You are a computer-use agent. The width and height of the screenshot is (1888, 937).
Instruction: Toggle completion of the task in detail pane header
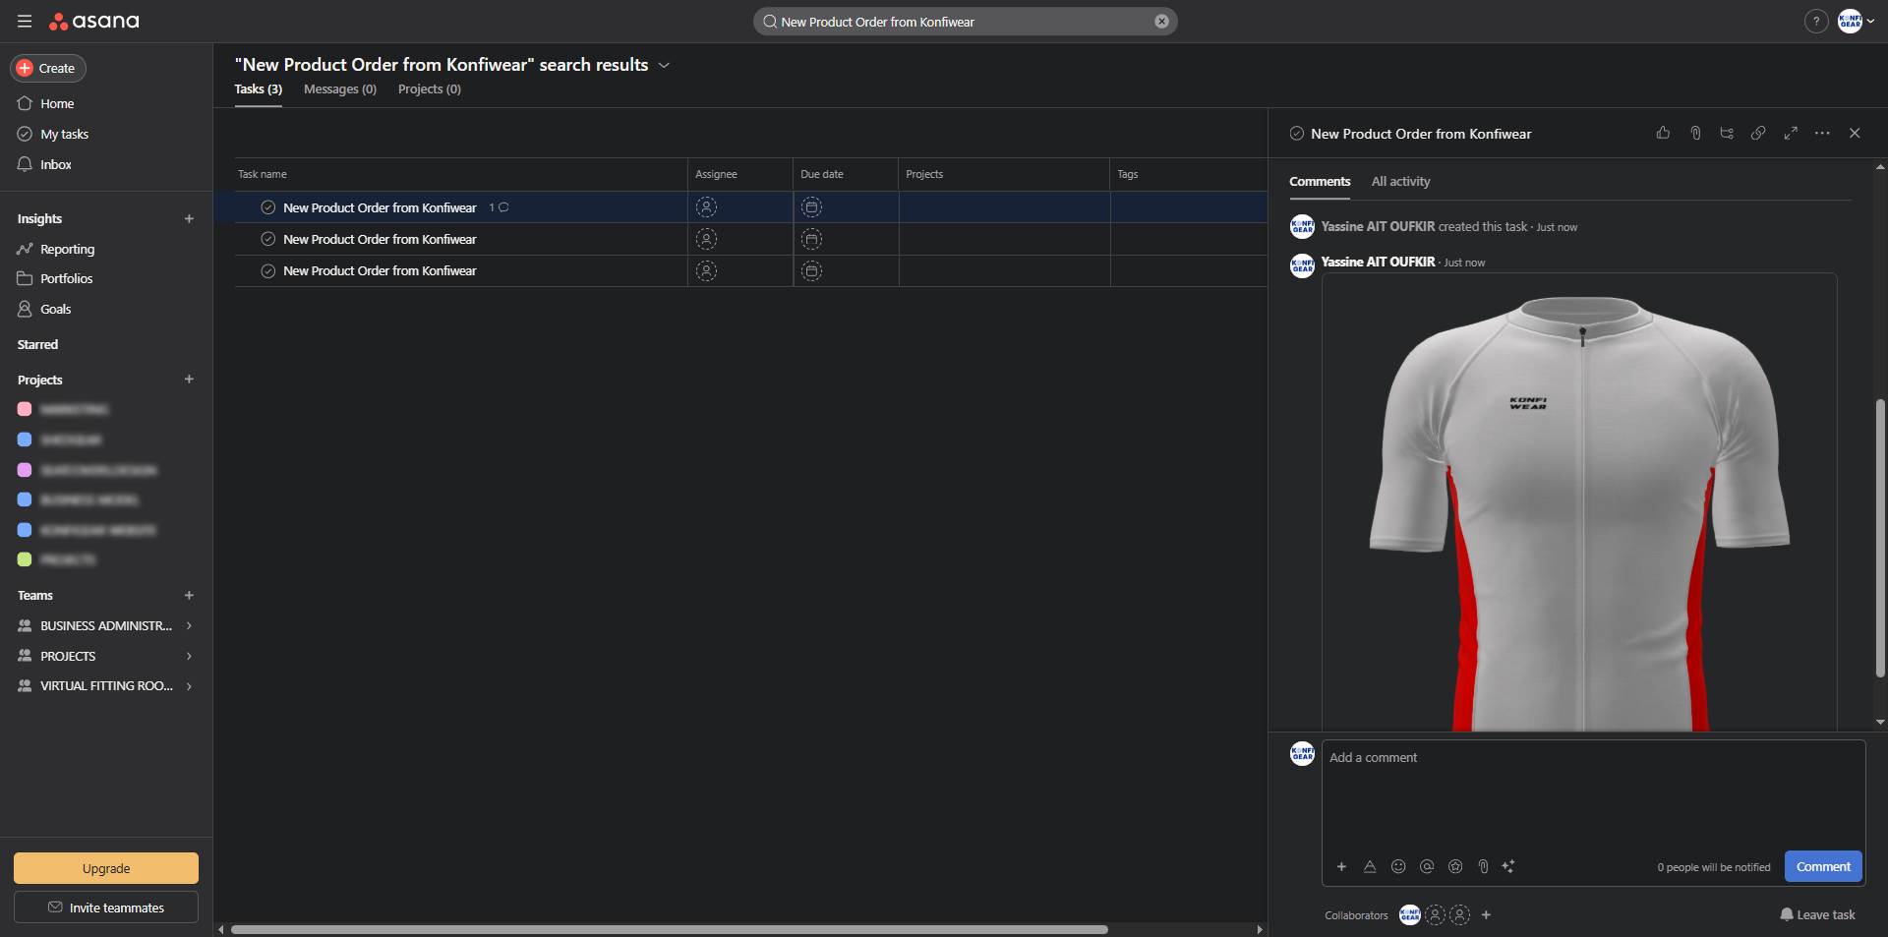[1297, 134]
